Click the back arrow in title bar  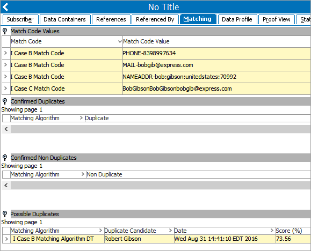(5, 7)
